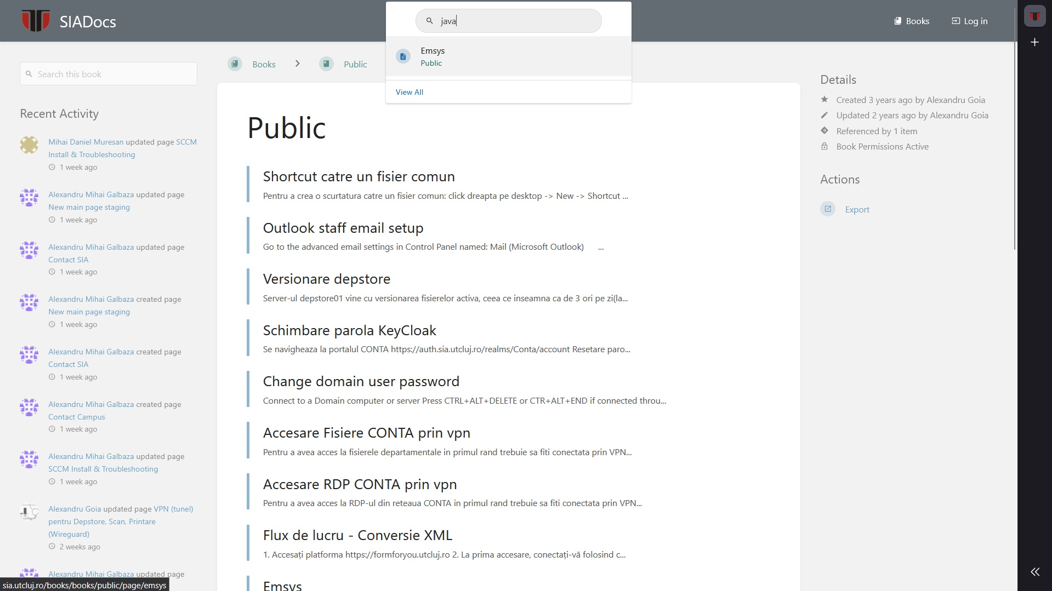Open Schimbare parola KeyCloak page
The image size is (1052, 591).
(x=350, y=330)
